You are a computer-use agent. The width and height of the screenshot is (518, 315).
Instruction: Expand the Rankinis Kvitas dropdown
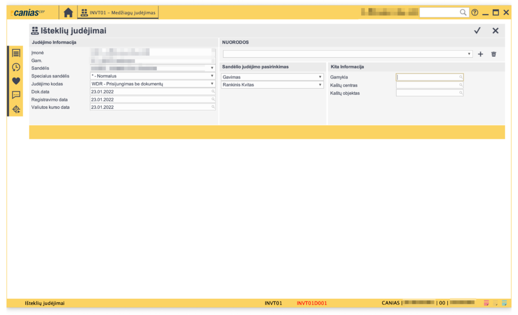[x=320, y=85]
